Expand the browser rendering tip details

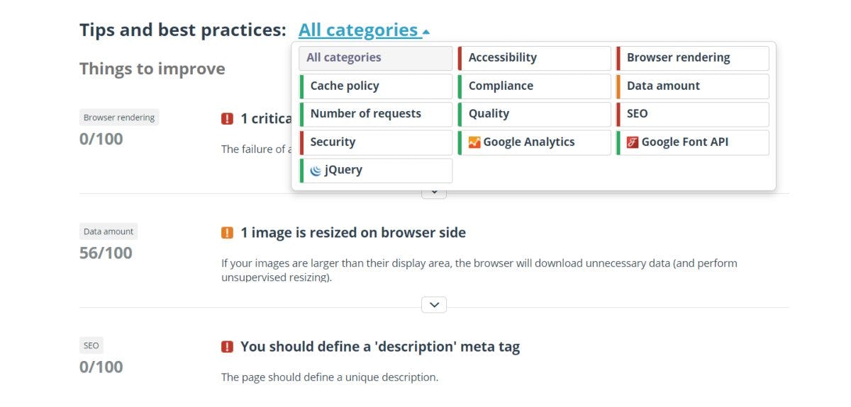(x=434, y=193)
